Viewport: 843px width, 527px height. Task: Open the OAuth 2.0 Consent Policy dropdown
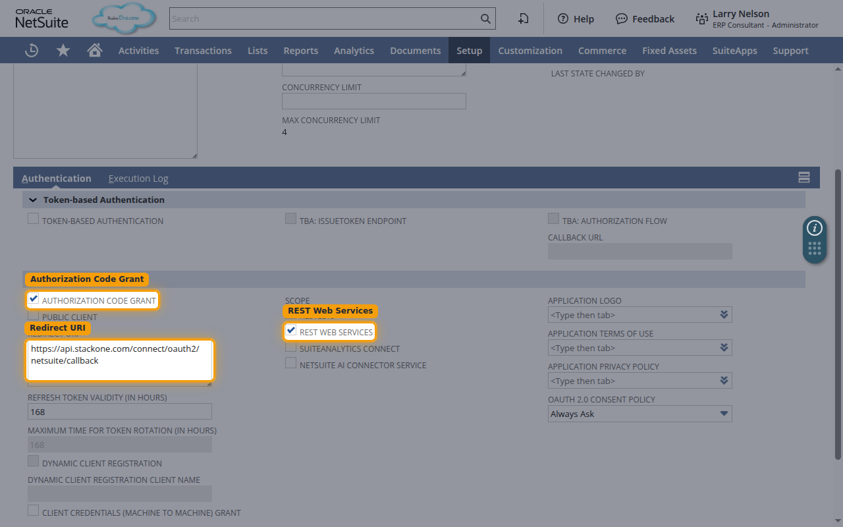pyautogui.click(x=640, y=414)
